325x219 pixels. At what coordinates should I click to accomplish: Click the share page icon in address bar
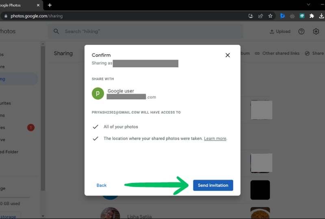point(260,16)
